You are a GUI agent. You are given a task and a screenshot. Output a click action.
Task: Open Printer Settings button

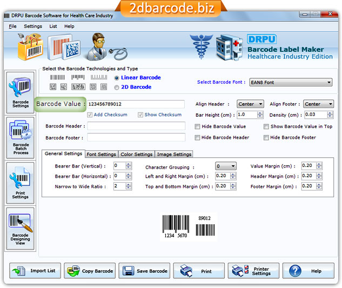(x=254, y=271)
